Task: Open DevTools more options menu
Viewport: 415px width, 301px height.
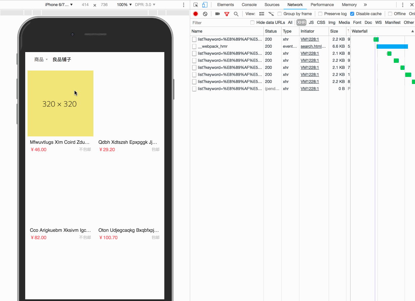Action: (403, 5)
